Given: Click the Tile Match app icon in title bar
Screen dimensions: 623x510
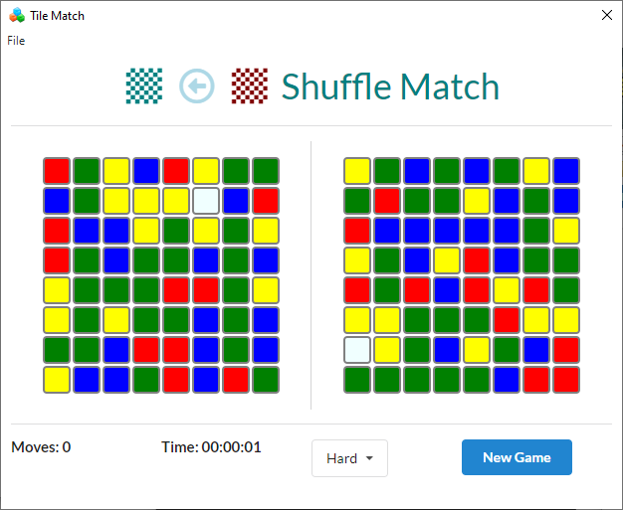Looking at the screenshot, I should pyautogui.click(x=17, y=15).
